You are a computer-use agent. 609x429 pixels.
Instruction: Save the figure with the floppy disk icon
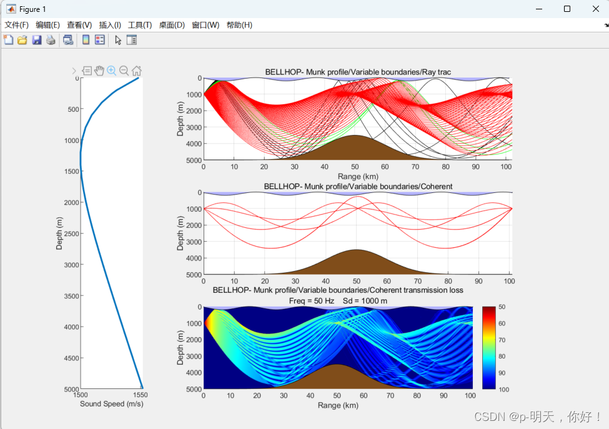(x=36, y=40)
